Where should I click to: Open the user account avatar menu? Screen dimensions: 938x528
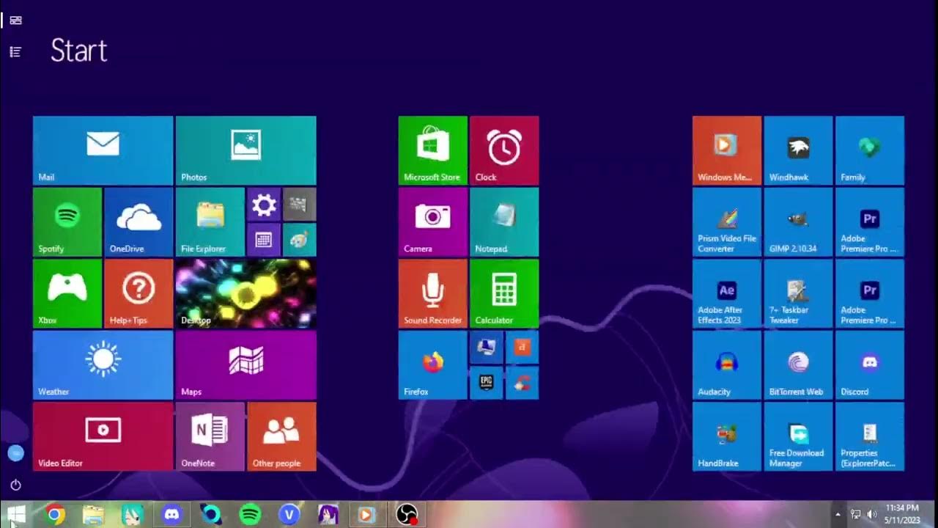point(15,453)
